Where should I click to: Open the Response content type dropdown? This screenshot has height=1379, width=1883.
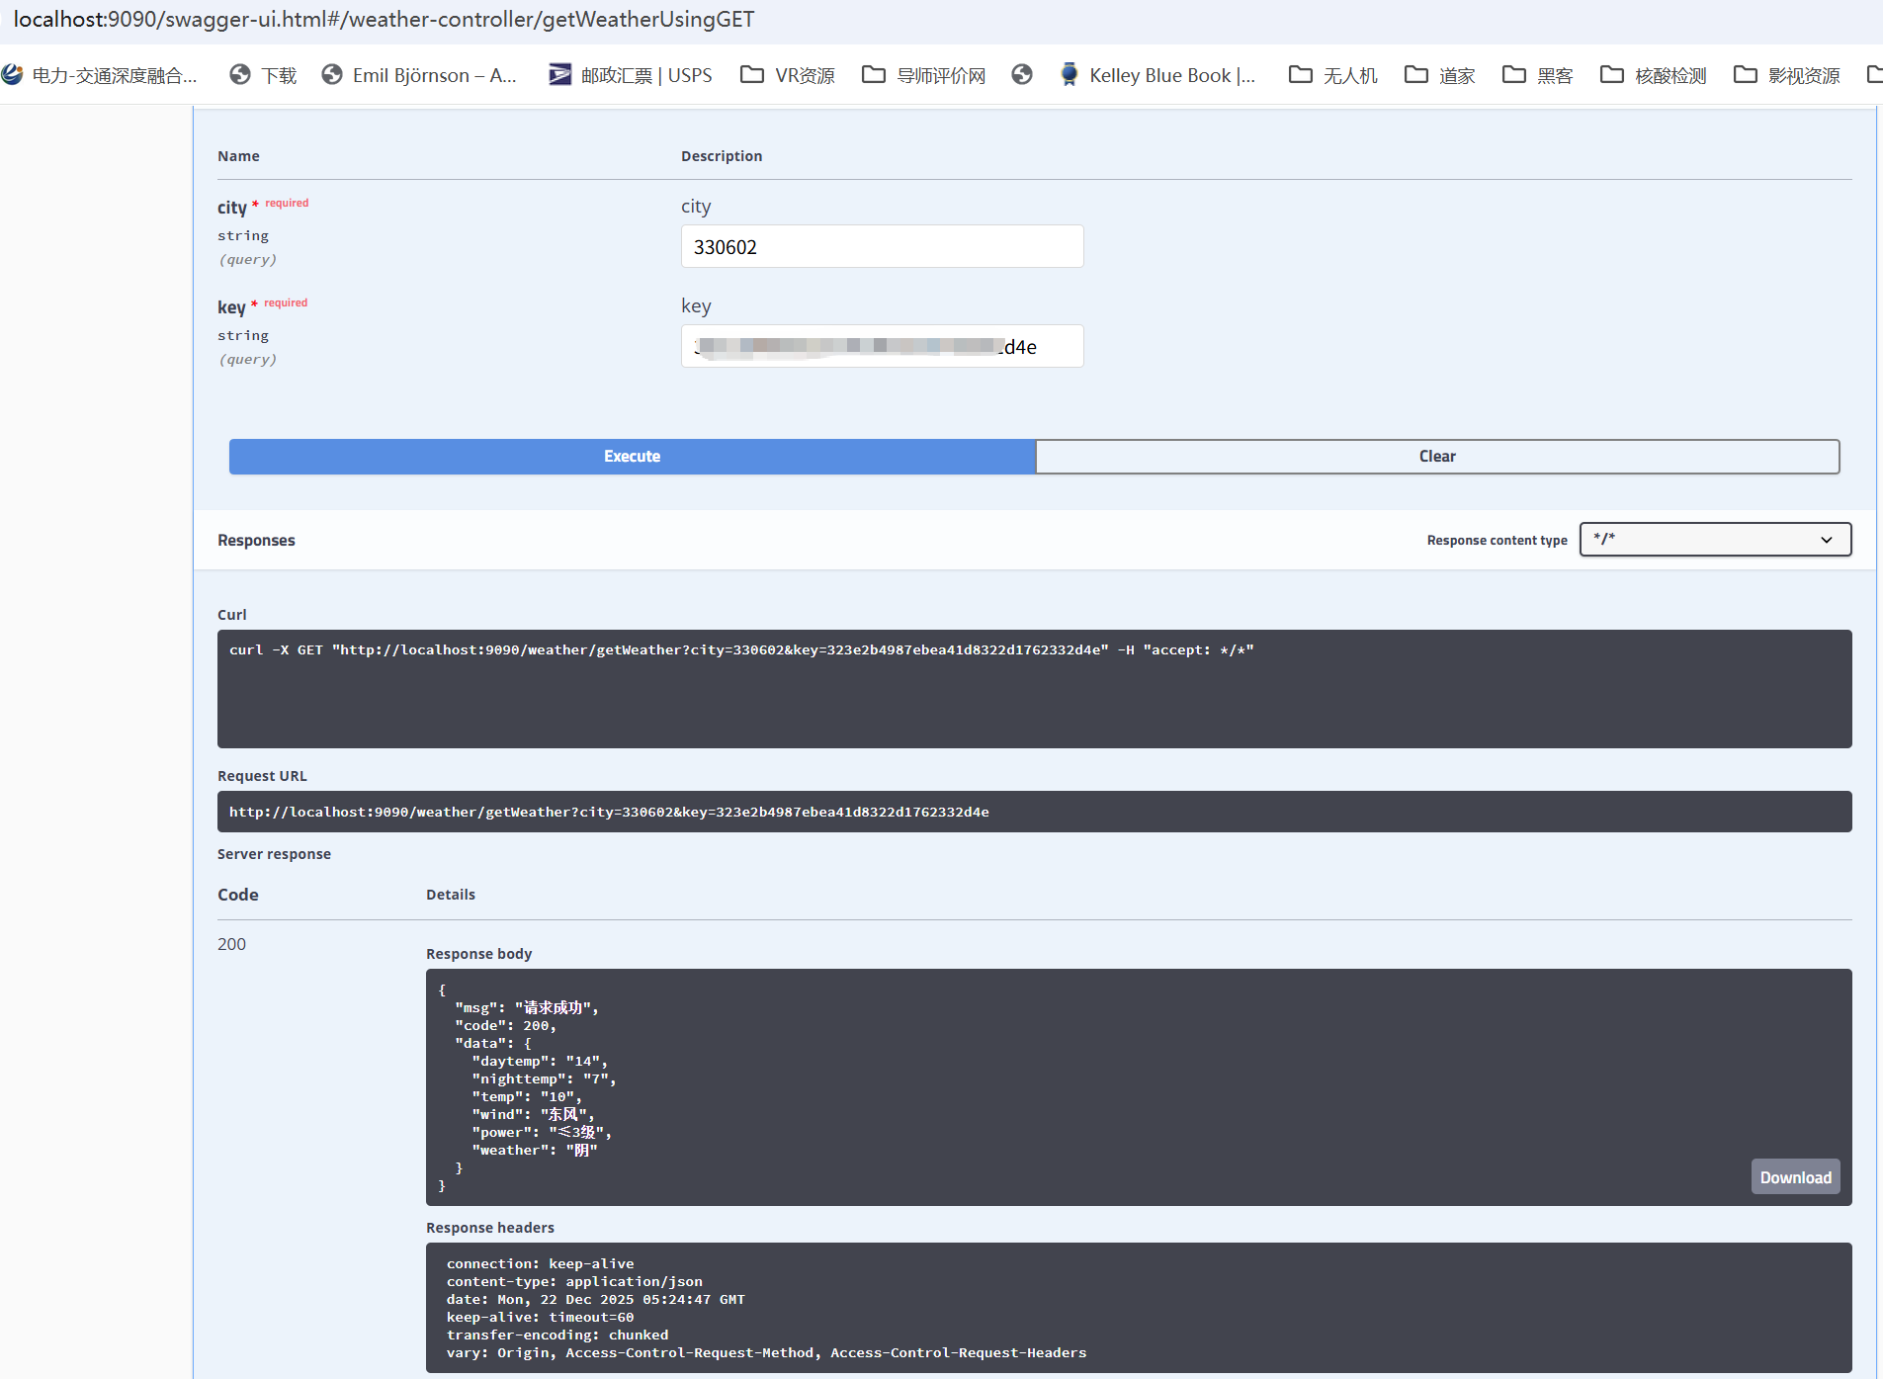1715,540
